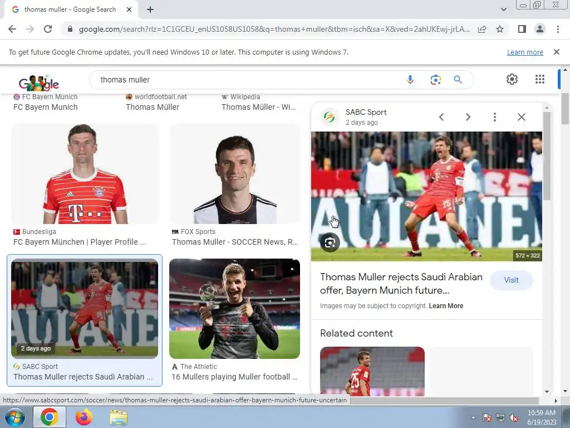Open the clock showing 10:59 AM
The height and width of the screenshot is (428, 570).
[542, 417]
